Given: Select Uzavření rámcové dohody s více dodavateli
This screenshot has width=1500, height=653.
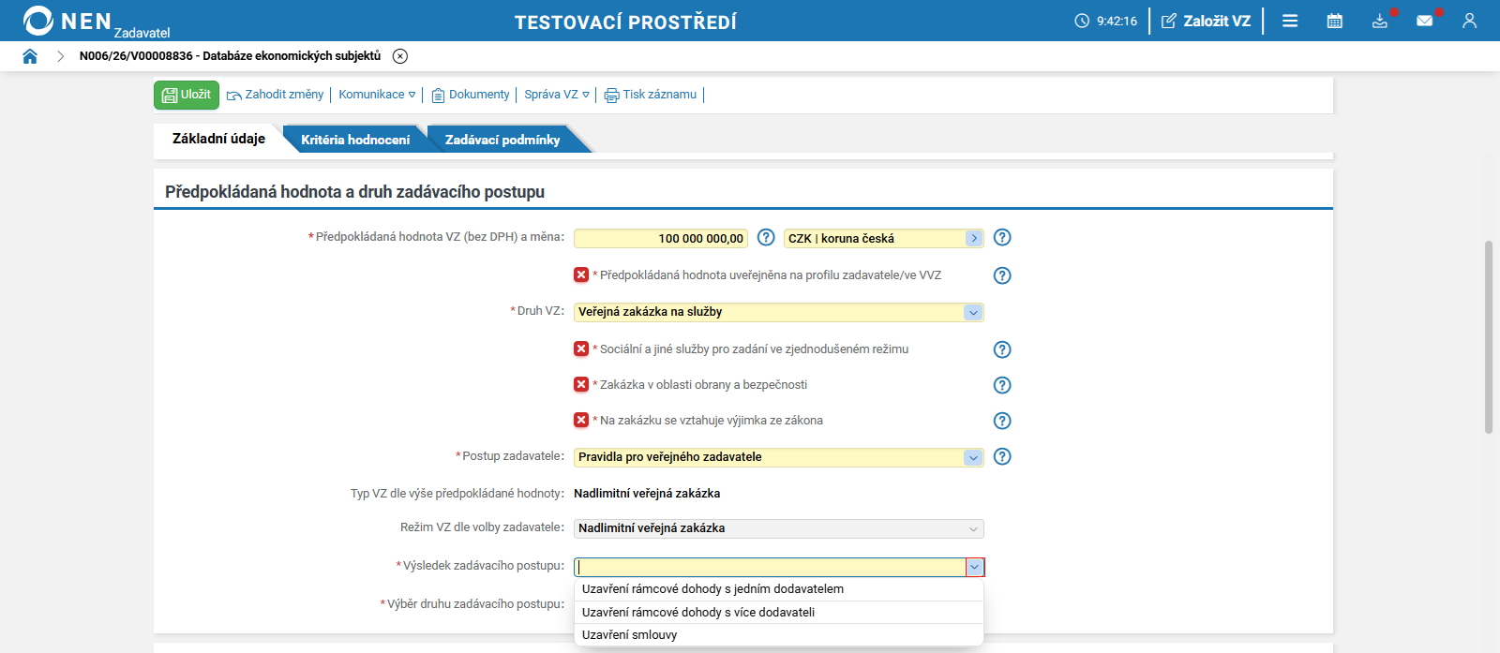Looking at the screenshot, I should point(779,613).
